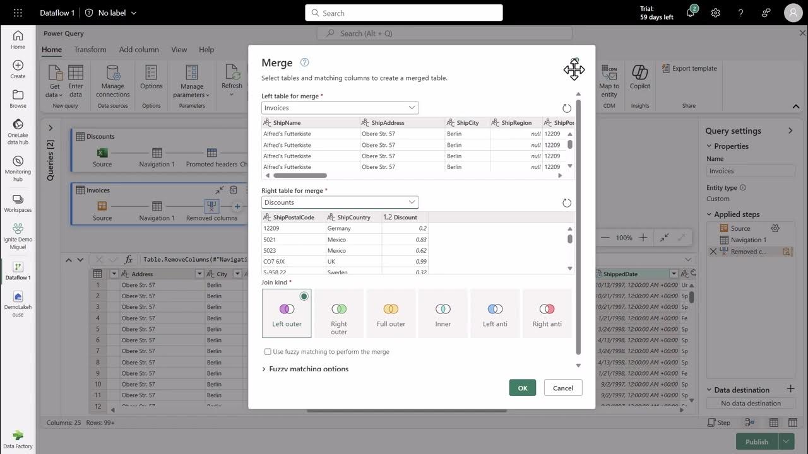Click the top Search box
The image size is (808, 454).
404,13
